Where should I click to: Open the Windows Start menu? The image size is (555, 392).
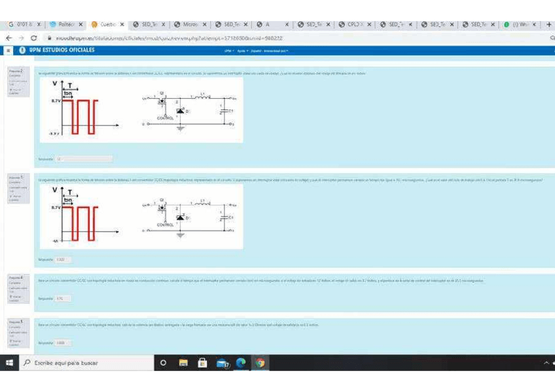pos(11,362)
